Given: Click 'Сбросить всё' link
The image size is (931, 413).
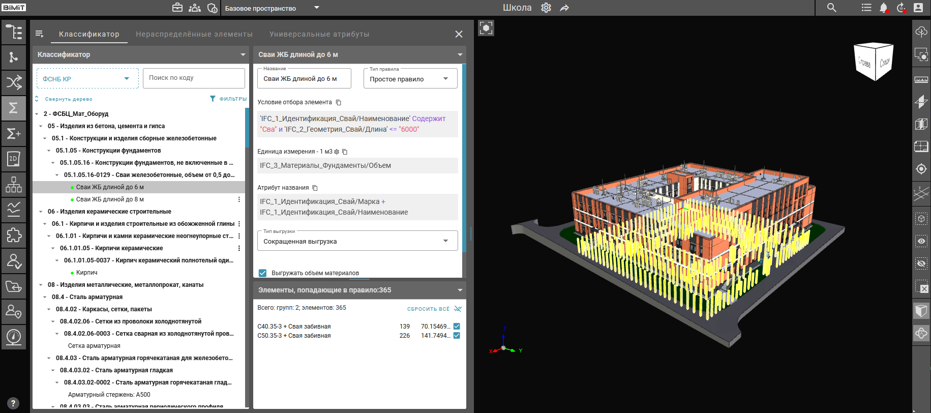Looking at the screenshot, I should tap(429, 309).
